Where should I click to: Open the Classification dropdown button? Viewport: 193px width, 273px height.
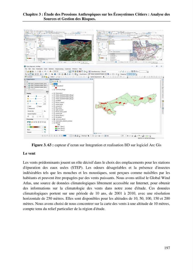(84, 74)
